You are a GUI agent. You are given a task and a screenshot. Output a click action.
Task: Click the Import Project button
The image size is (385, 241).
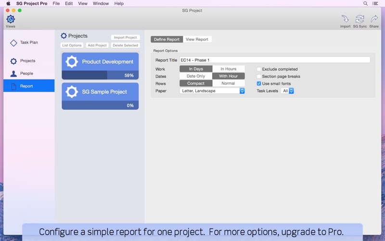(x=125, y=38)
